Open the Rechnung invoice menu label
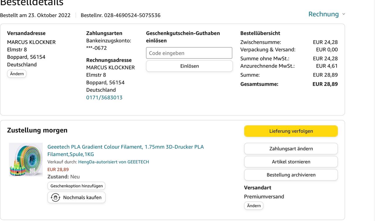 point(323,14)
